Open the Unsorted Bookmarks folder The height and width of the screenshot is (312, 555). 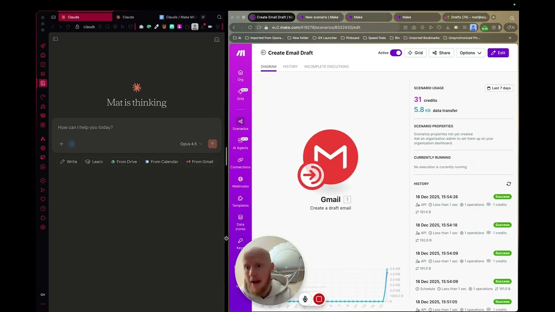tap(421, 38)
